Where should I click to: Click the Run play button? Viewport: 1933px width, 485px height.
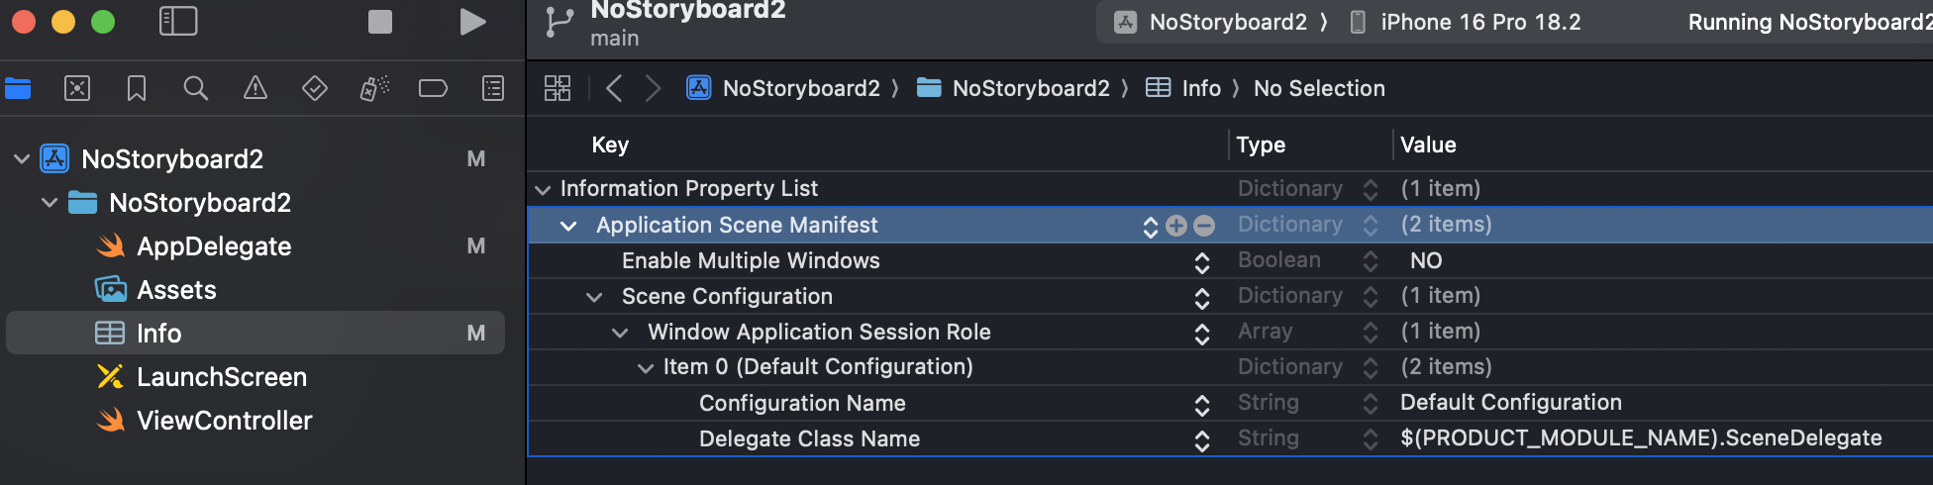click(x=472, y=22)
